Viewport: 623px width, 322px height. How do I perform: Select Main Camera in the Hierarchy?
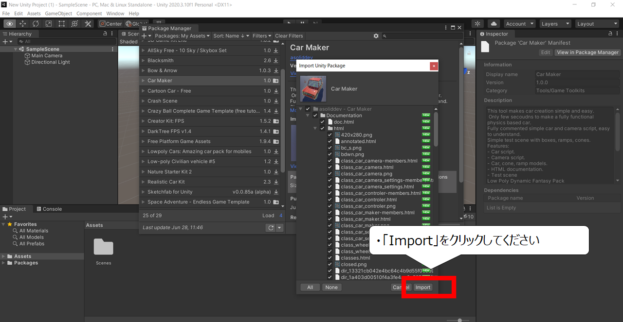pyautogui.click(x=47, y=56)
